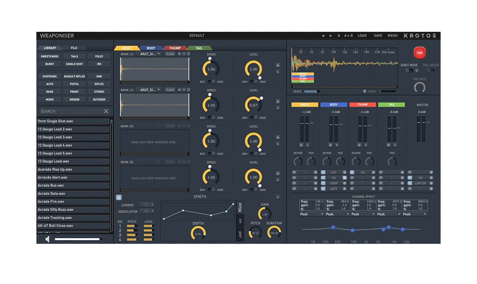
Task: Mute the Thump mixer channel
Action: coord(359,145)
